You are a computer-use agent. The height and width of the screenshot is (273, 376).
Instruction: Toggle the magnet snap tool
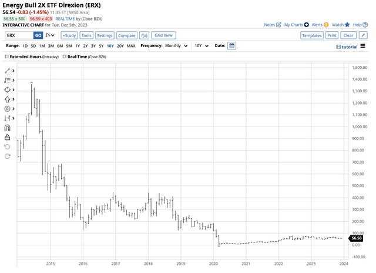pos(7,128)
